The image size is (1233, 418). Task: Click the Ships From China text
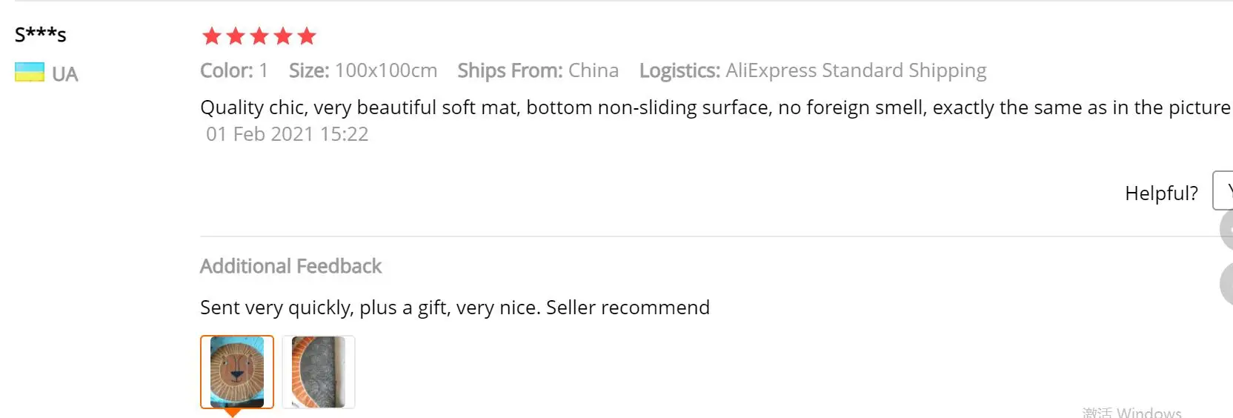(538, 70)
